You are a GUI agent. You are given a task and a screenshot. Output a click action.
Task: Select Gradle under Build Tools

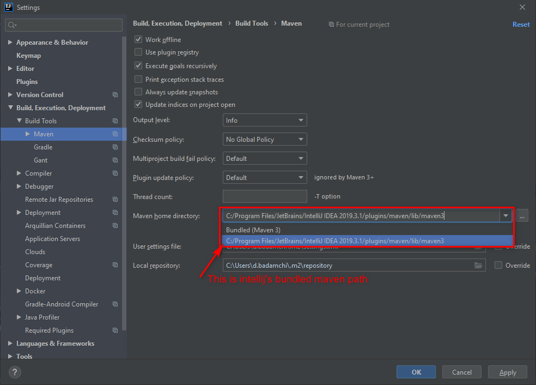(x=43, y=147)
